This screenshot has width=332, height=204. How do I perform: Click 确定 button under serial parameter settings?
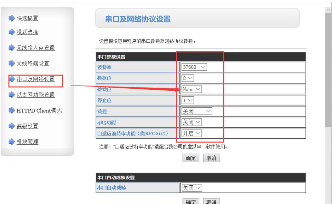(x=191, y=158)
